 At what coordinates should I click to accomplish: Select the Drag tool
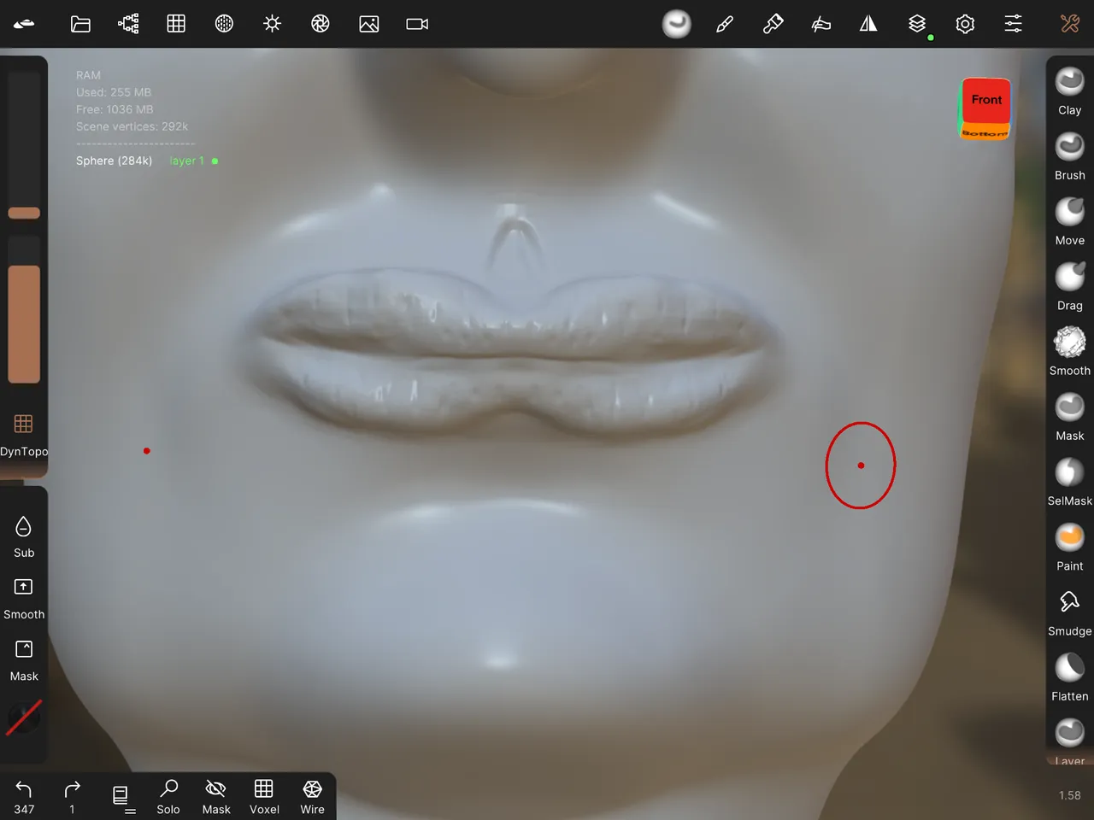pyautogui.click(x=1070, y=287)
